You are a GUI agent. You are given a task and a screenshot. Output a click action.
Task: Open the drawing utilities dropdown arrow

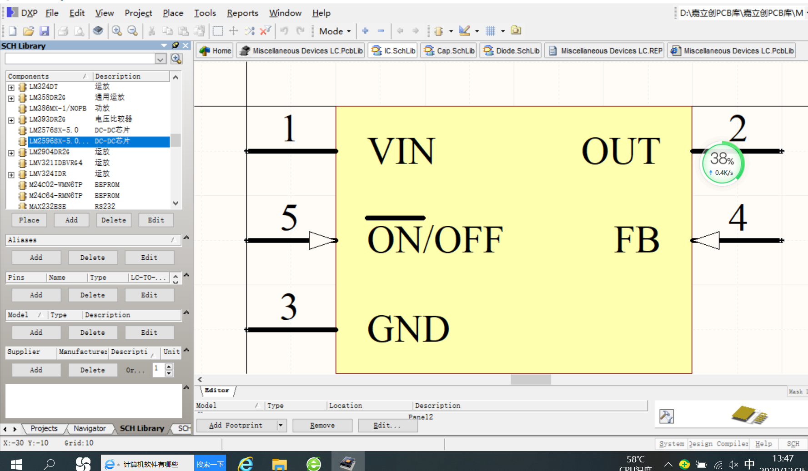click(x=477, y=31)
